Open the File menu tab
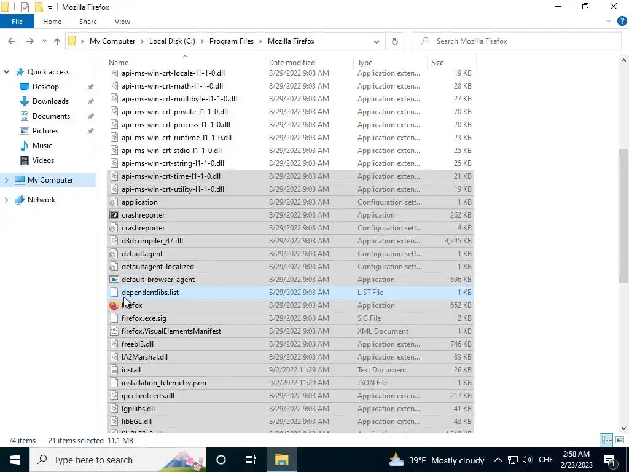This screenshot has height=472, width=629. [x=17, y=22]
